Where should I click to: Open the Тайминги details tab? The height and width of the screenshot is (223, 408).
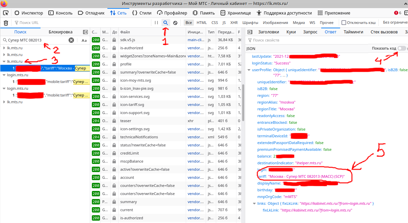(x=353, y=32)
